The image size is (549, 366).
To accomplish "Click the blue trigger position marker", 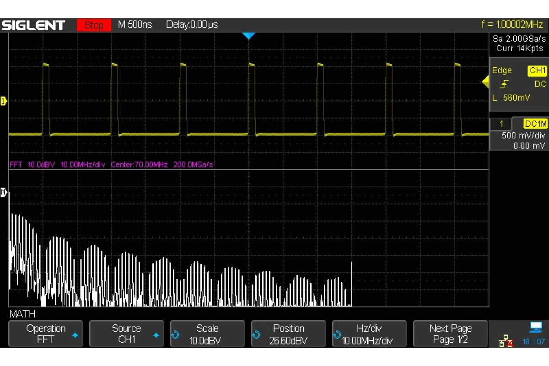I will point(248,36).
